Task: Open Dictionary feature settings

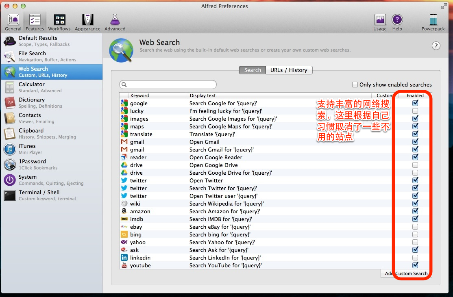Action: 52,103
